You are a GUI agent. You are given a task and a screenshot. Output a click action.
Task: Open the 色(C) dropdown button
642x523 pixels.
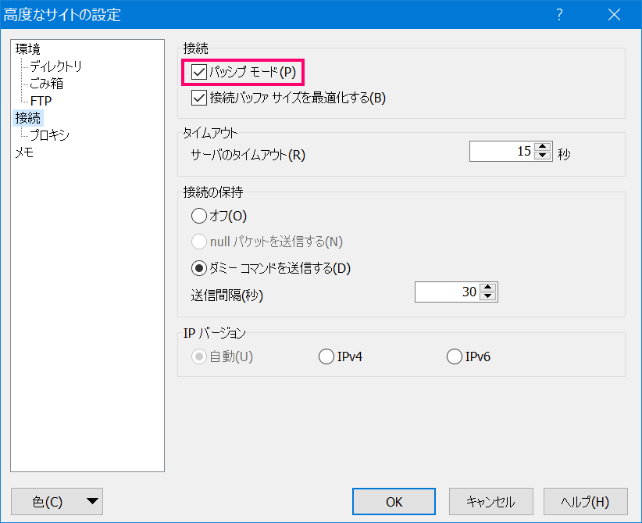point(57,501)
